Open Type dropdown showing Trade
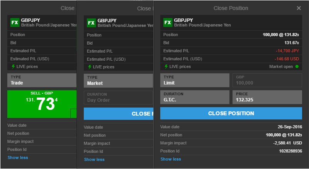The width and height of the screenshot is (309, 169). pos(42,80)
